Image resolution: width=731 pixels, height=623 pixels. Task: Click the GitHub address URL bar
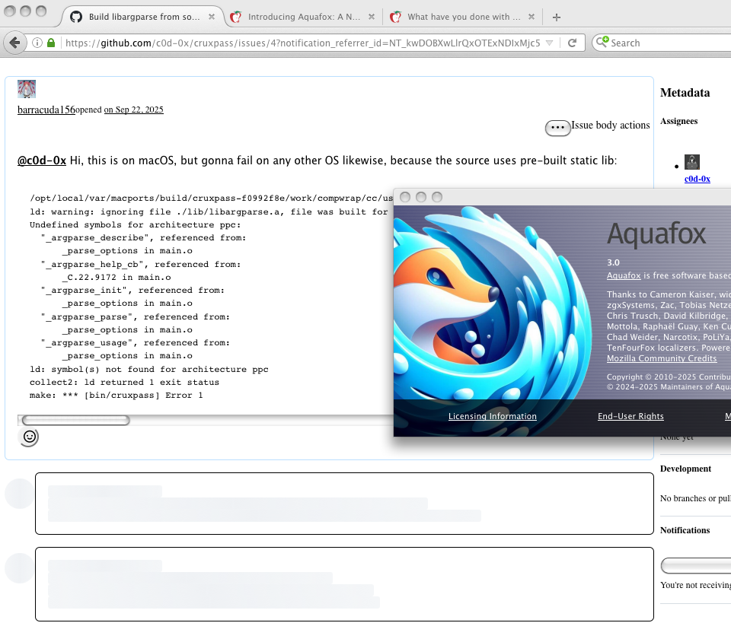pos(302,43)
